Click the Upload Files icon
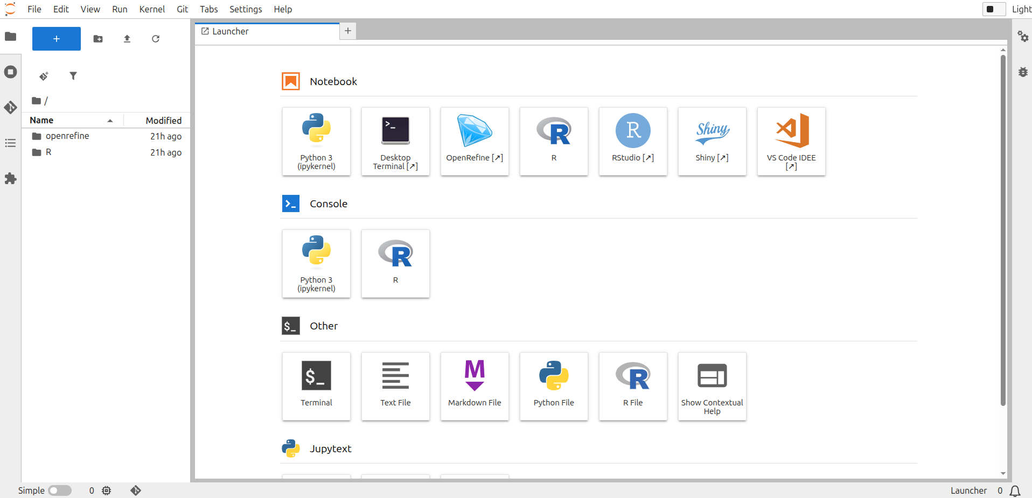Screen dimensions: 1032x498 click(127, 39)
